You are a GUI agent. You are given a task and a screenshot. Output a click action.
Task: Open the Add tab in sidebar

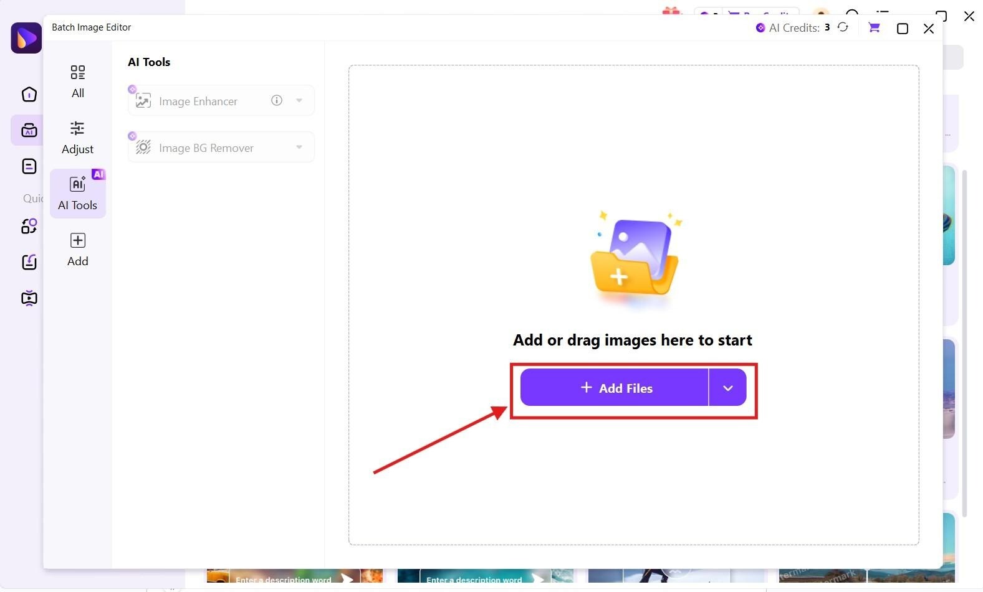(x=78, y=250)
